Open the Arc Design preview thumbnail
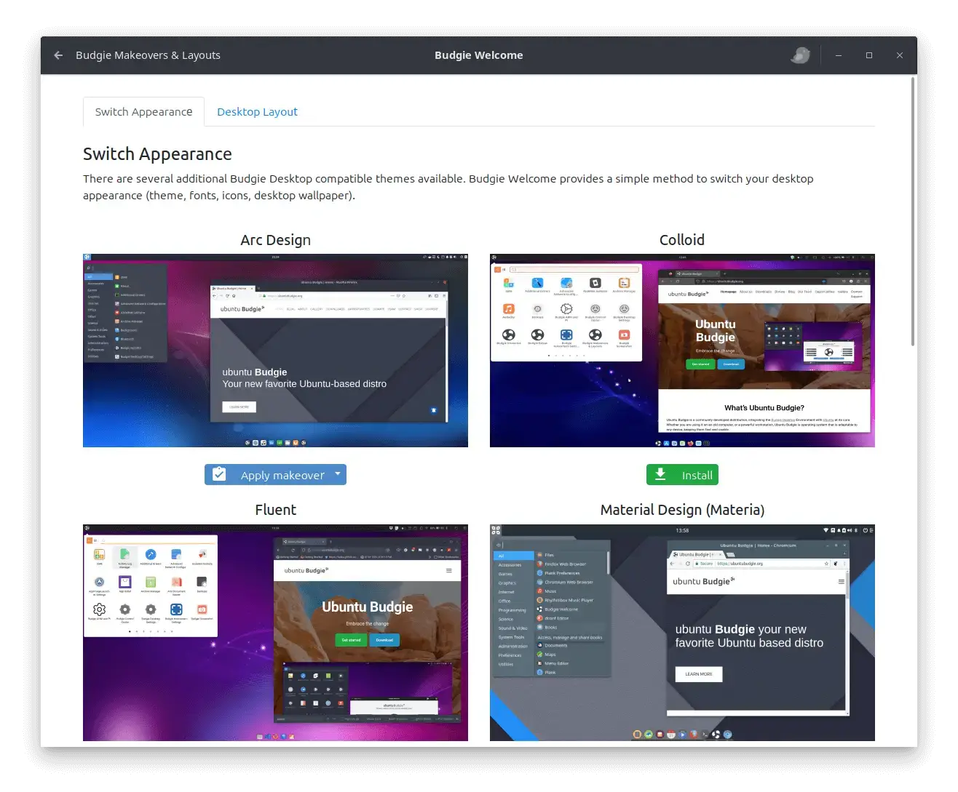The height and width of the screenshot is (792, 958). tap(275, 351)
